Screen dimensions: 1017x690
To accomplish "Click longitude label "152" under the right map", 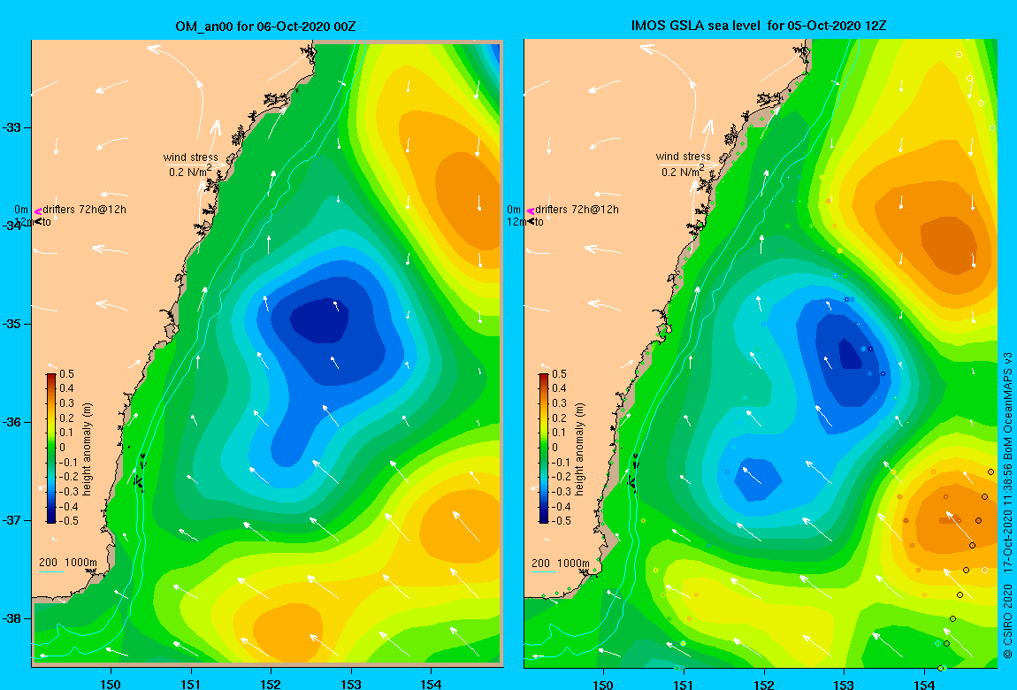I will pos(763,684).
